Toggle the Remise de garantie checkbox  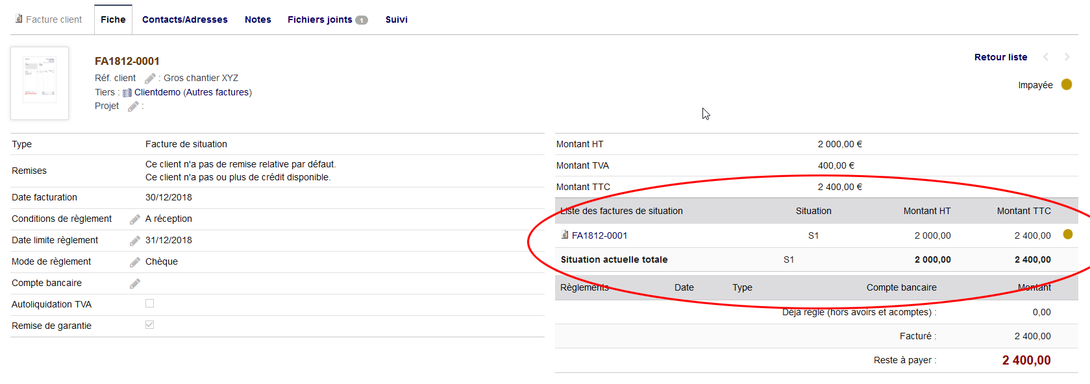click(150, 325)
